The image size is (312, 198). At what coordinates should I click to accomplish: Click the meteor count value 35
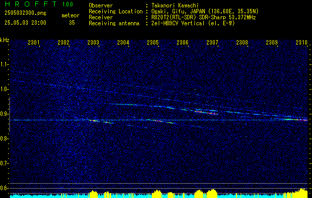click(x=72, y=23)
